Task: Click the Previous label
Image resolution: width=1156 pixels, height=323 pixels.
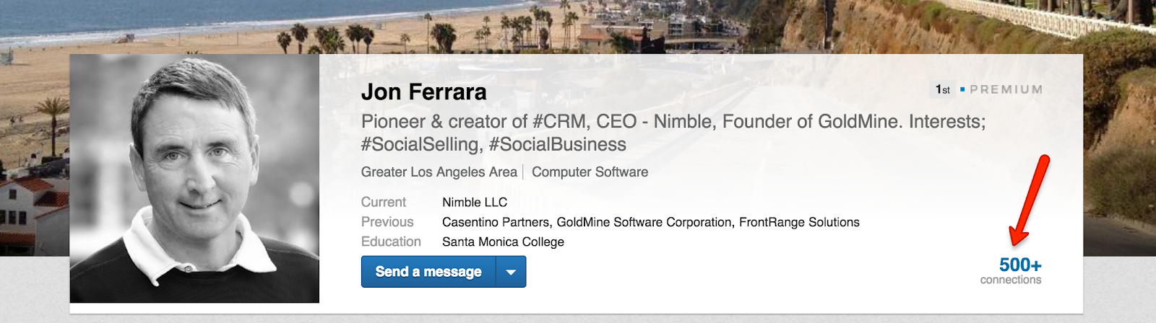Action: (387, 222)
